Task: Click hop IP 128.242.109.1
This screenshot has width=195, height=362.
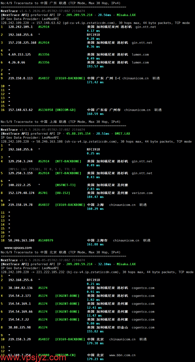Action: (20, 27)
